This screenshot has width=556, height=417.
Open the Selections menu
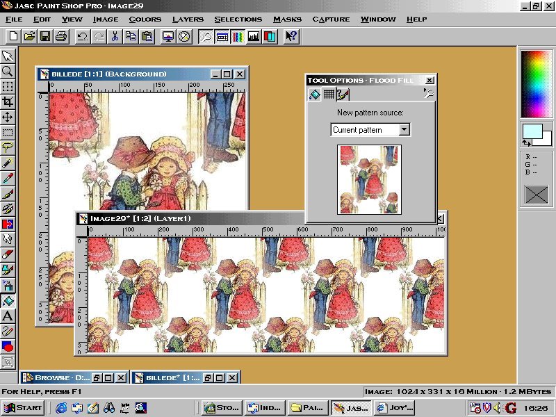(x=238, y=19)
